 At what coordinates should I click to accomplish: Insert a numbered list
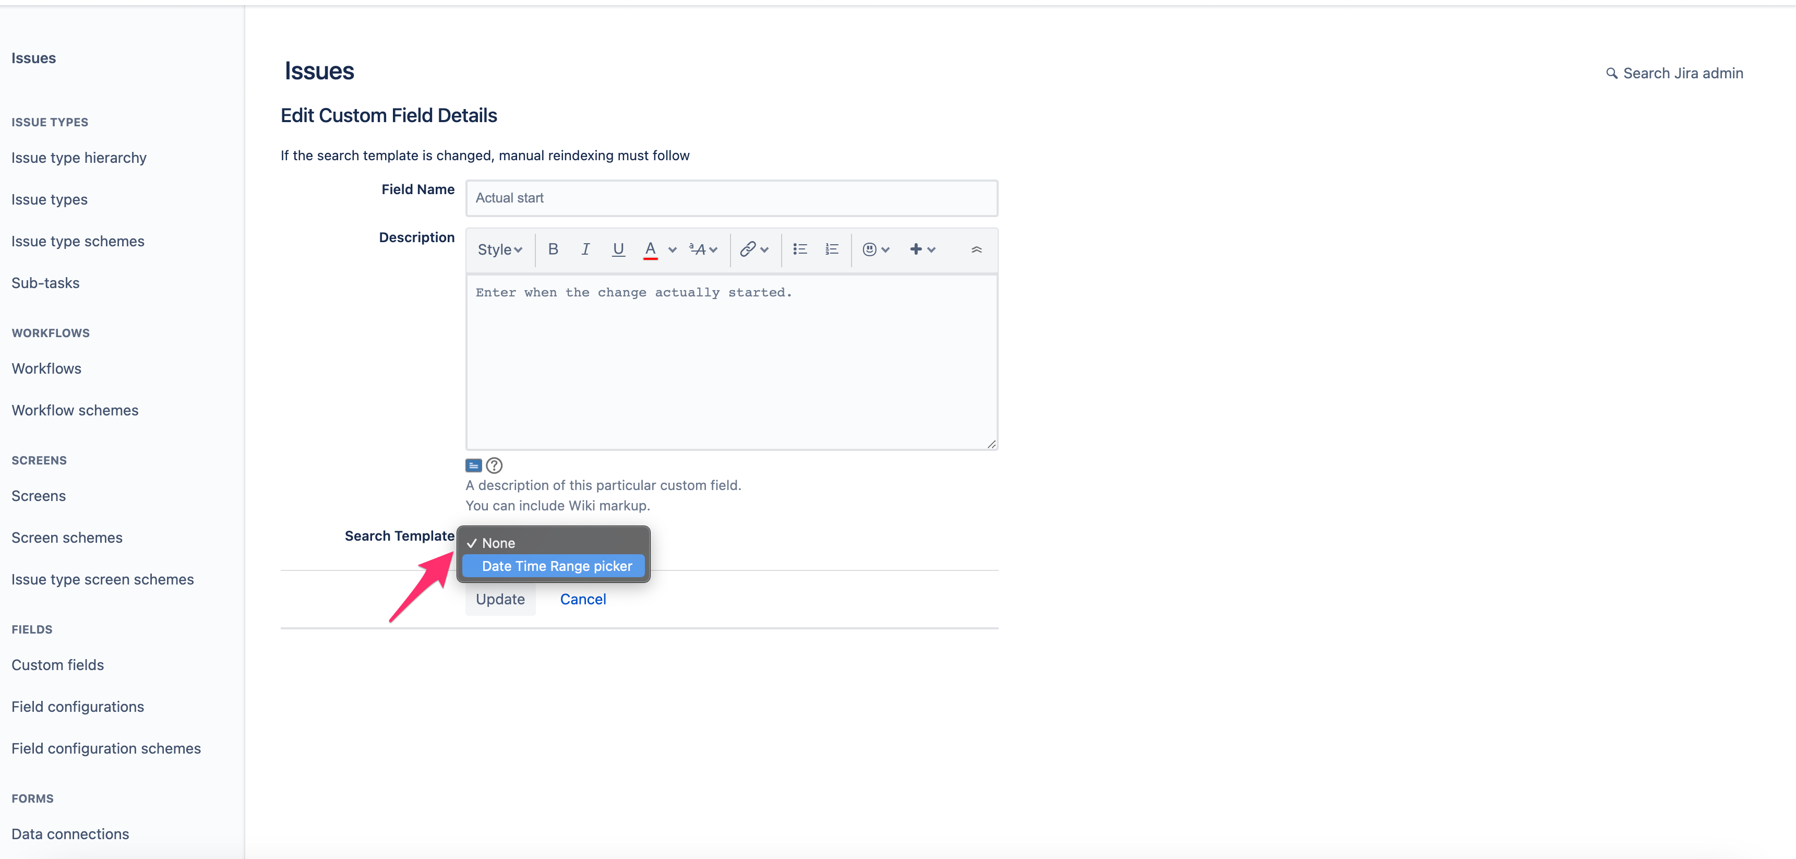coord(832,249)
